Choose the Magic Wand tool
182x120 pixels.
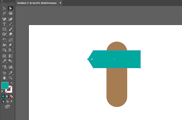(x=4, y=13)
